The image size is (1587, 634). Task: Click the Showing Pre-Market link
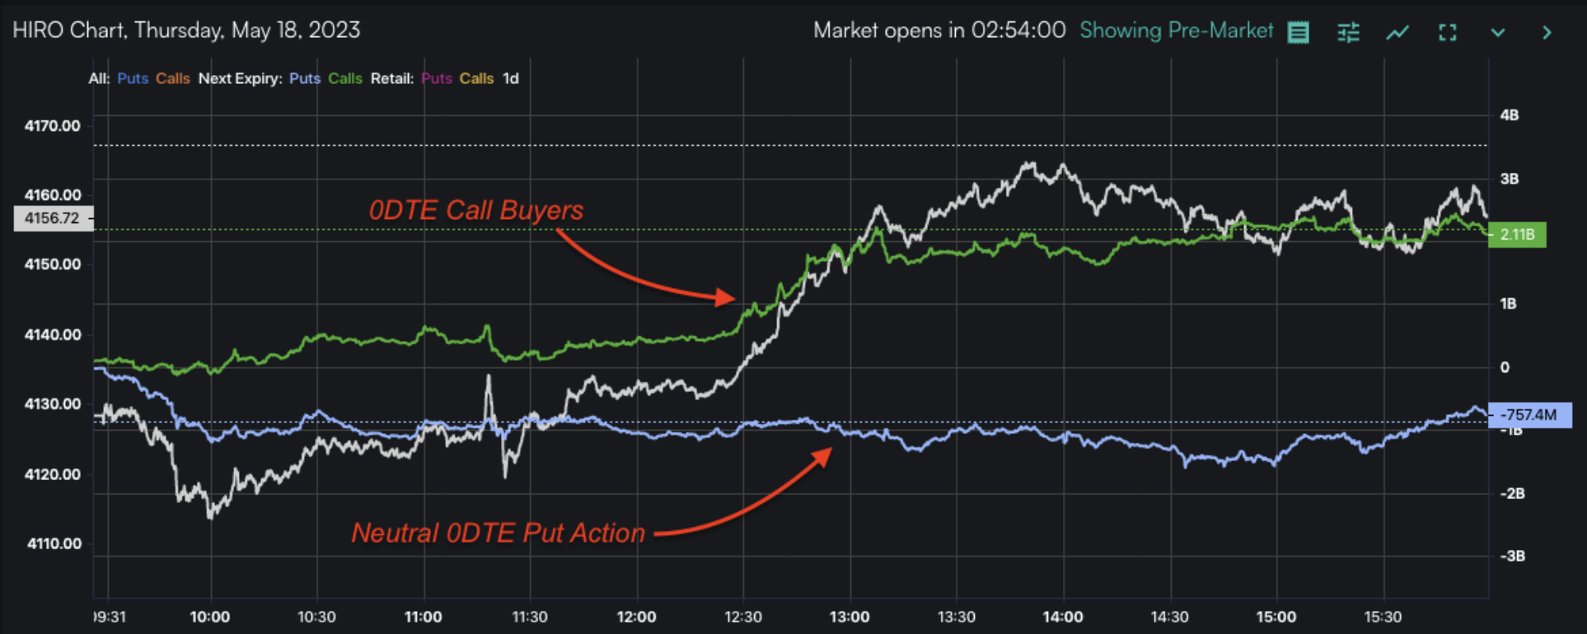[1176, 30]
